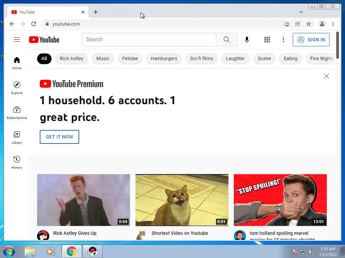Open tom holland spoiling marvel thumbnail

pos(280,200)
